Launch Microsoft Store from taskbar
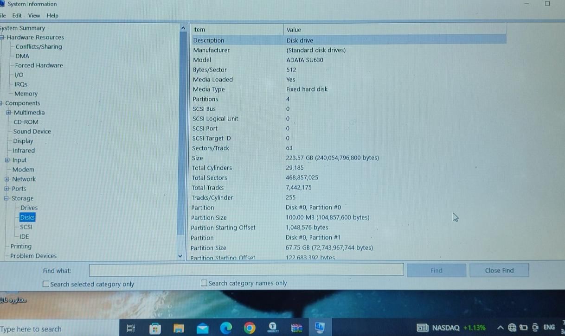The height and width of the screenshot is (336, 565). pyautogui.click(x=155, y=328)
